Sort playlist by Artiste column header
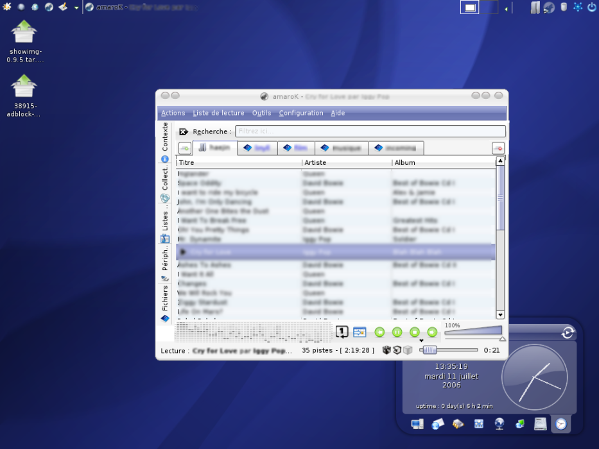Image resolution: width=599 pixels, height=449 pixels. coord(347,163)
